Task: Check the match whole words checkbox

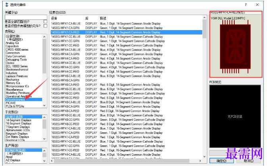Action: click(45, 22)
